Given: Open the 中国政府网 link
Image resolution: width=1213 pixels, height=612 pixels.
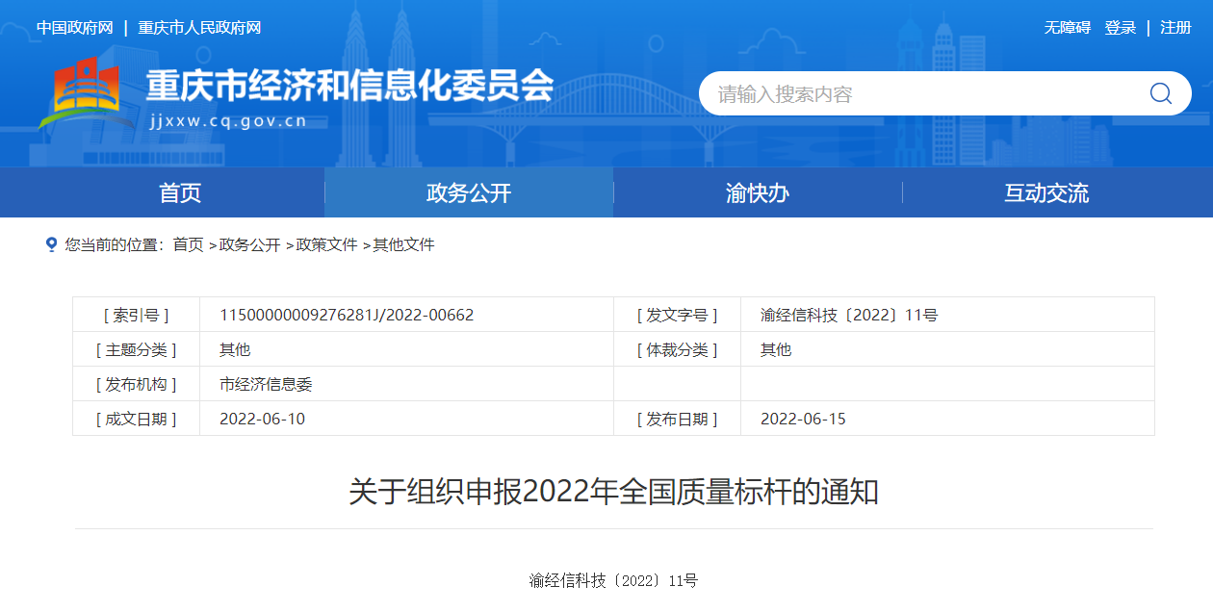Looking at the screenshot, I should pyautogui.click(x=75, y=27).
